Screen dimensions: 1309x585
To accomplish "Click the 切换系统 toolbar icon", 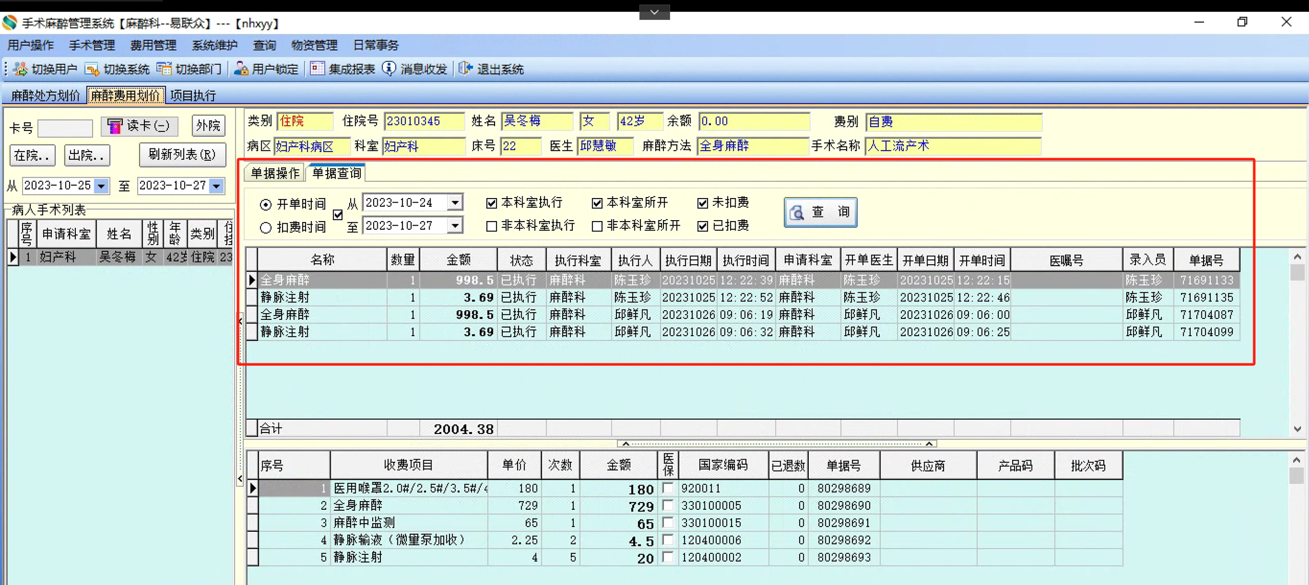I will tap(93, 69).
